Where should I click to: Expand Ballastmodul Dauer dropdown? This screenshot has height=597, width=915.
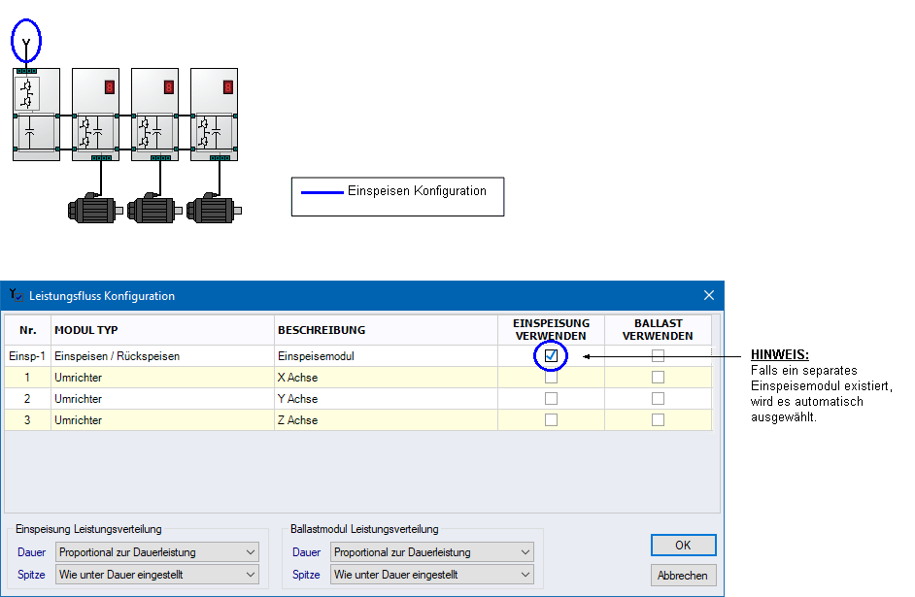click(431, 552)
